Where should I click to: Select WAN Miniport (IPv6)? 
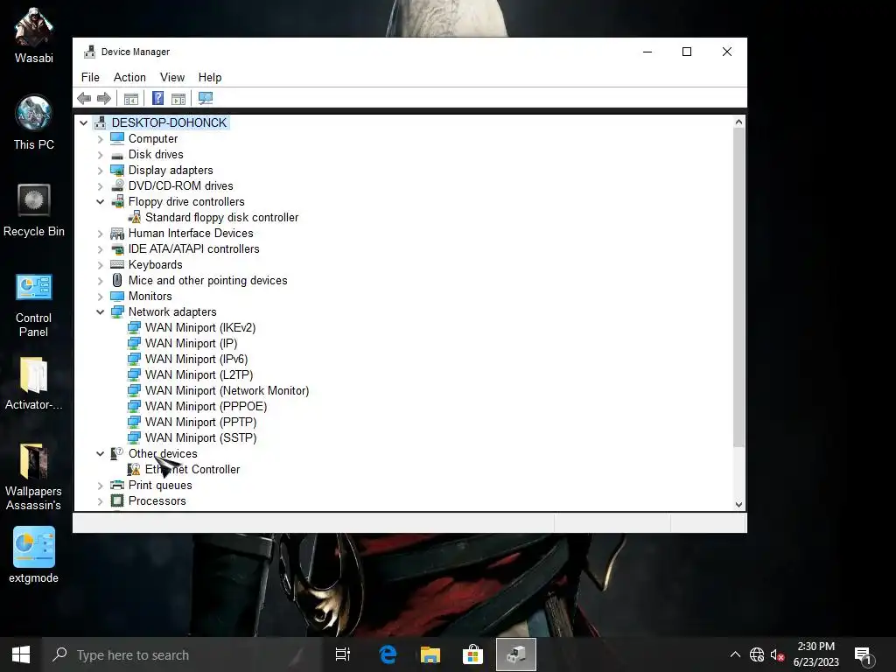point(196,359)
